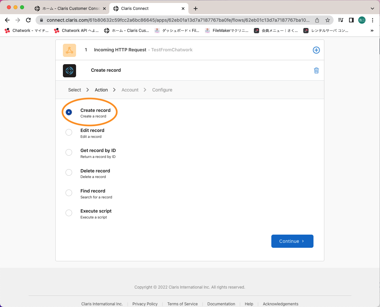
Task: Open the Claris International Inc. footer link
Action: [x=102, y=304]
